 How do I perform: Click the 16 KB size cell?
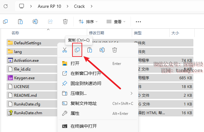187,113
